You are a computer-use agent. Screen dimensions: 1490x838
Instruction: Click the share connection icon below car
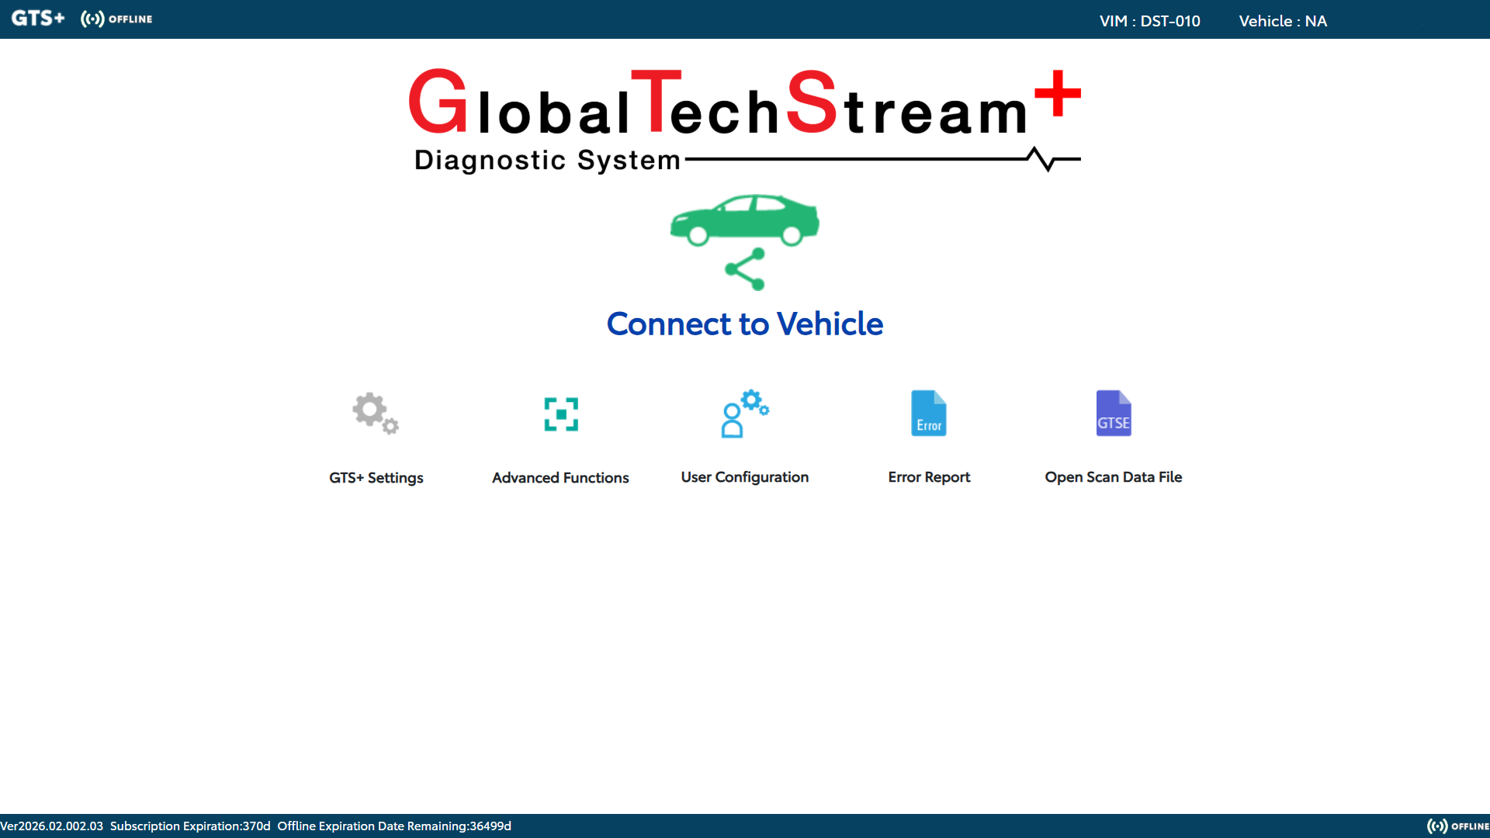tap(745, 269)
